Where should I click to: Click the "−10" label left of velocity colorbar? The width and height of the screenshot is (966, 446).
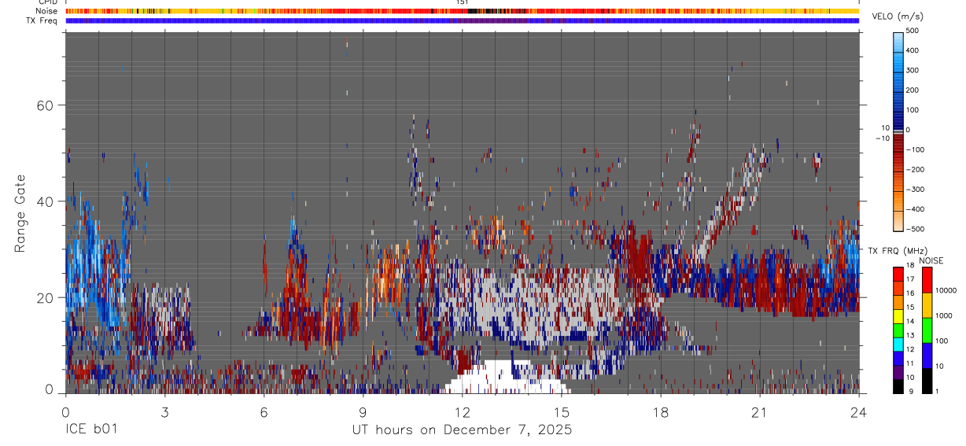[x=883, y=138]
